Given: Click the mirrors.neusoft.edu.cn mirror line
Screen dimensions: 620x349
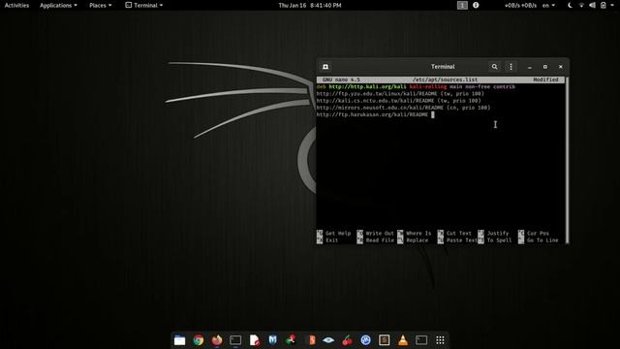Looking at the screenshot, I should pos(403,108).
